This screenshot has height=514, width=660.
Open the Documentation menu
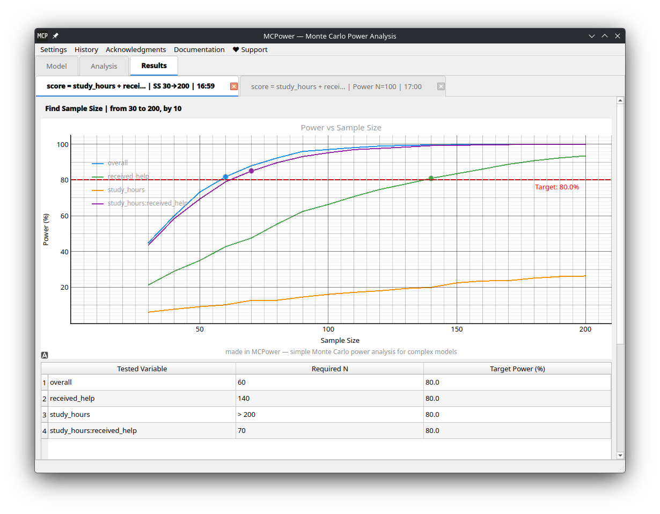[x=199, y=49]
